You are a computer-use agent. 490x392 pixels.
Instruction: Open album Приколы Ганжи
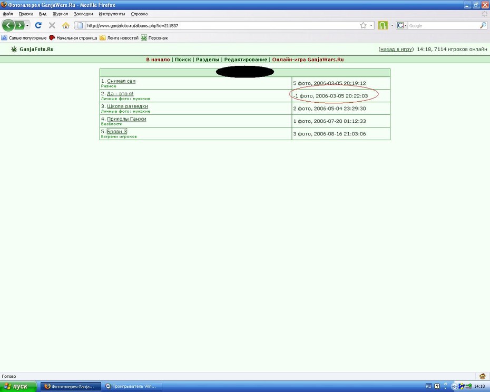pyautogui.click(x=126, y=119)
